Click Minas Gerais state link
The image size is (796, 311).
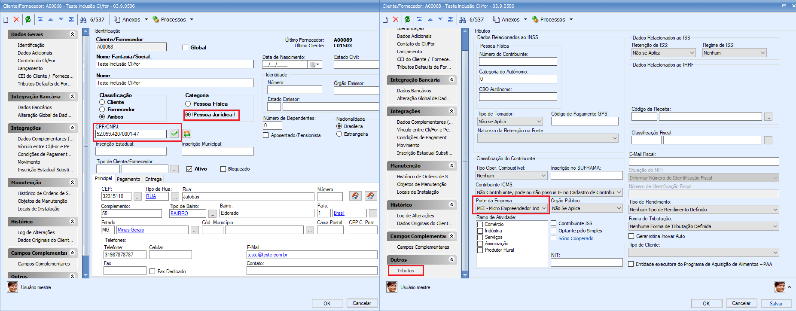131,230
